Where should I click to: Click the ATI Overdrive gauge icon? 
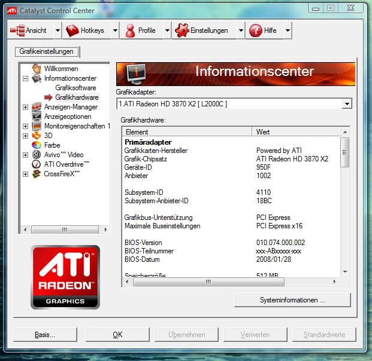coord(37,164)
